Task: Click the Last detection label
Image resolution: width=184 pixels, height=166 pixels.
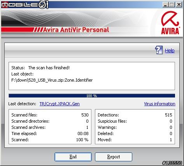Action: click(x=22, y=104)
